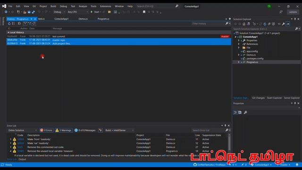Viewport: 302px width, 170px height.
Task: Click the history list view icon
Action: pyautogui.click(x=14, y=24)
